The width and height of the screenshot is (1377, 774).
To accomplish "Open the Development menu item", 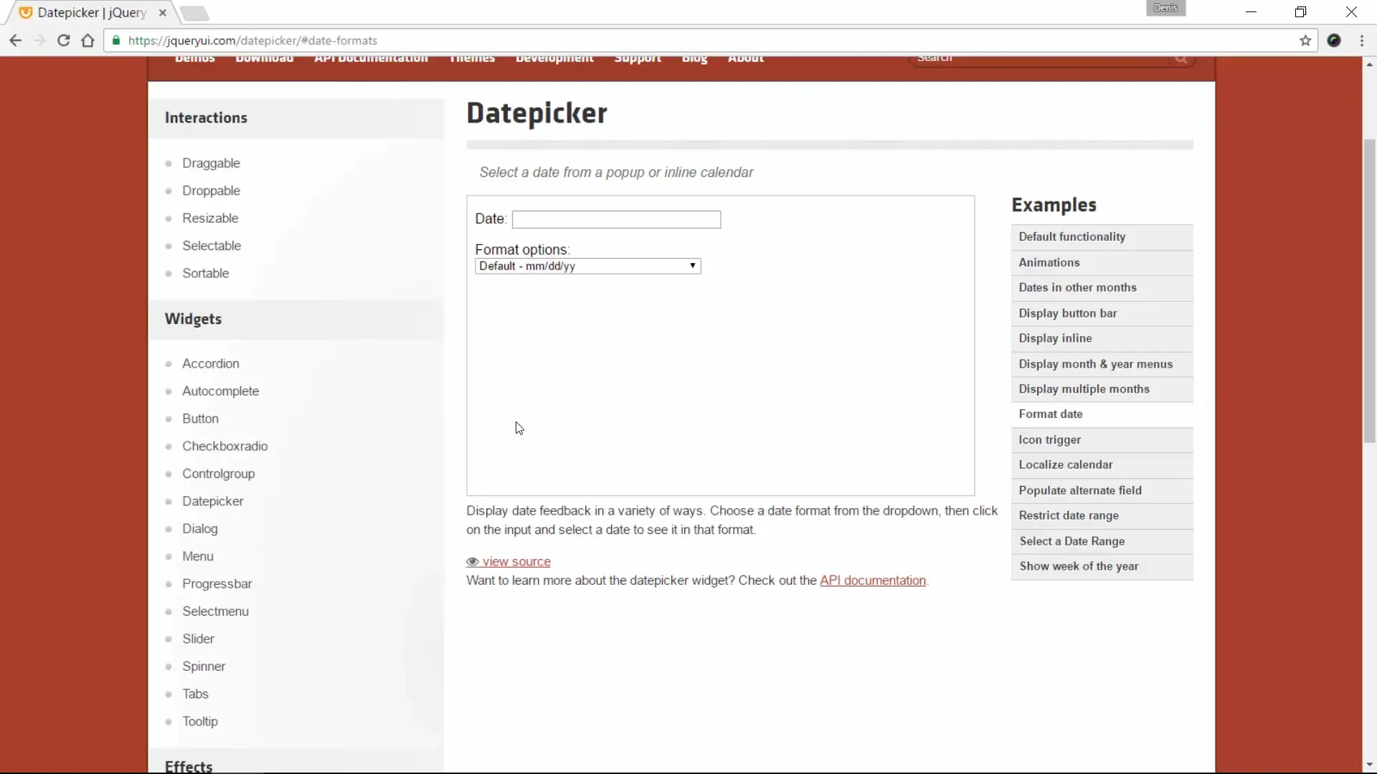I will click(554, 59).
